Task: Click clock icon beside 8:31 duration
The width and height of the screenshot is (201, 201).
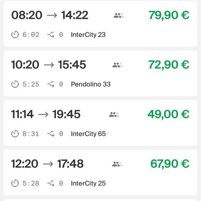Action: tap(15, 134)
